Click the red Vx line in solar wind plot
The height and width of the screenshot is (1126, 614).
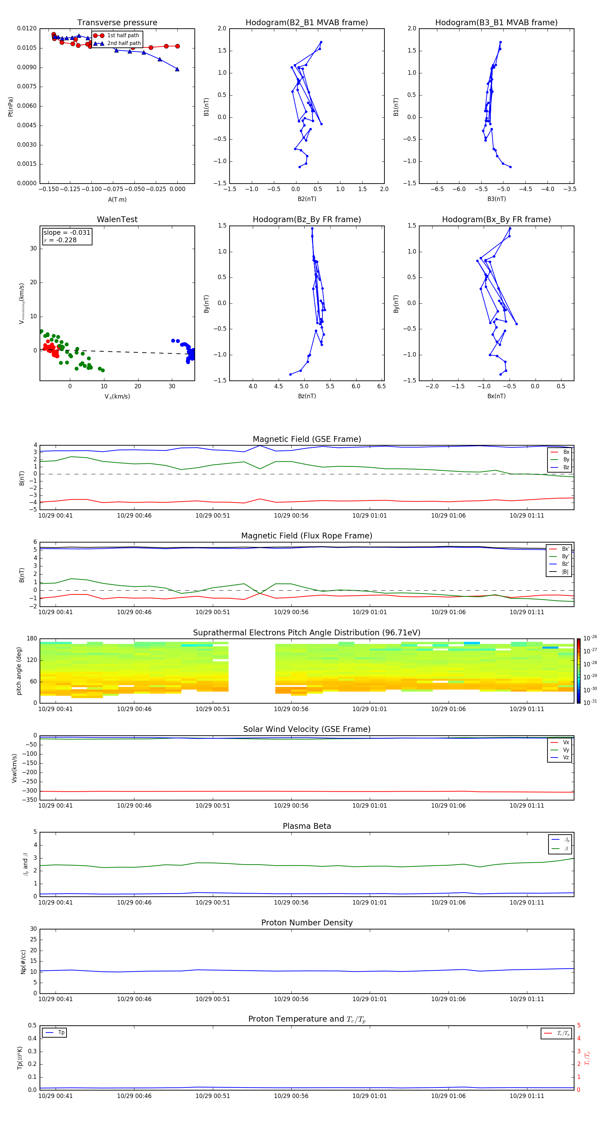pyautogui.click(x=307, y=791)
